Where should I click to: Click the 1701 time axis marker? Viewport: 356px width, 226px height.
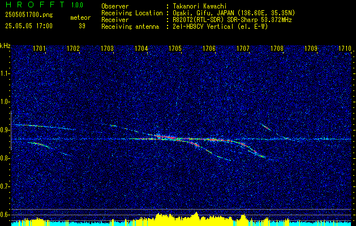click(x=39, y=49)
